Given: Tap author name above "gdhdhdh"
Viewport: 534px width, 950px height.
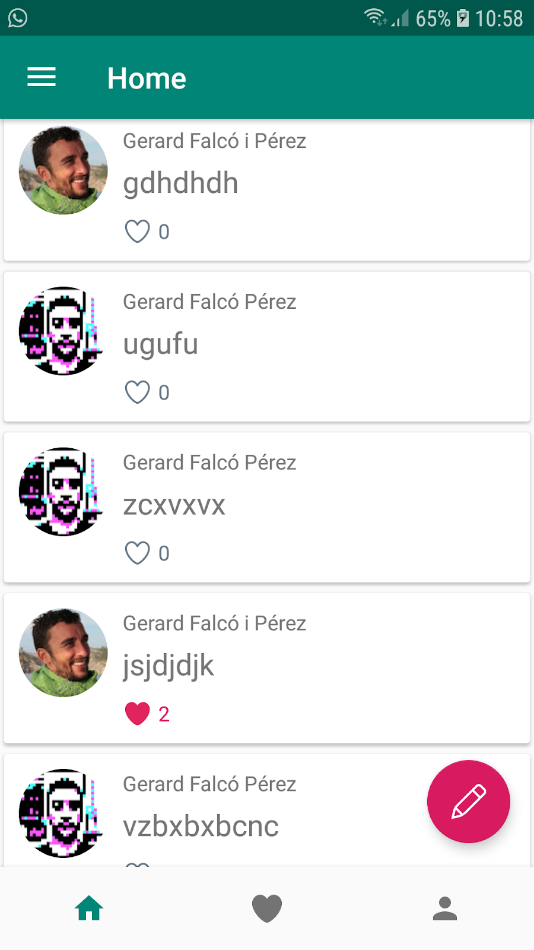Looking at the screenshot, I should (214, 141).
